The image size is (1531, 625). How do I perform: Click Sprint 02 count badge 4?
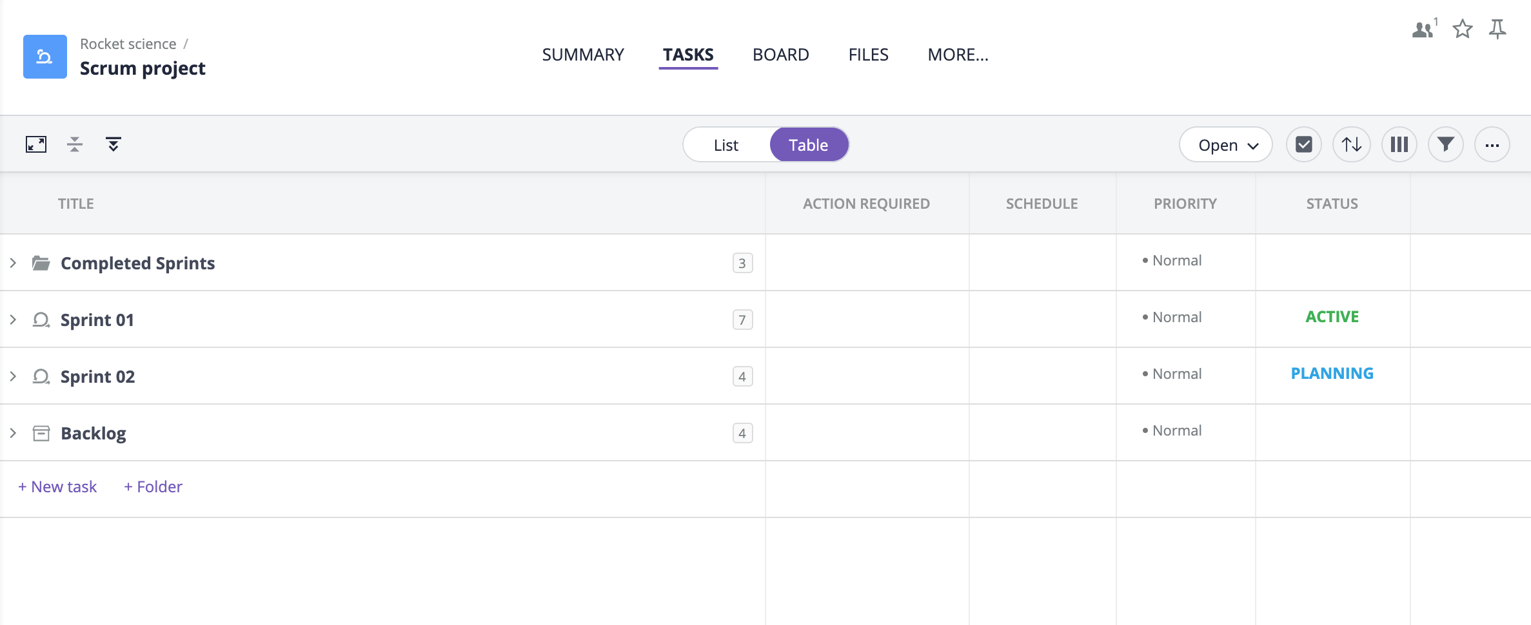pyautogui.click(x=742, y=376)
